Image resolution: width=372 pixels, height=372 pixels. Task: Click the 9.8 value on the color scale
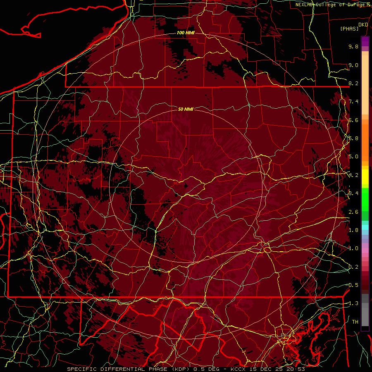(353, 46)
